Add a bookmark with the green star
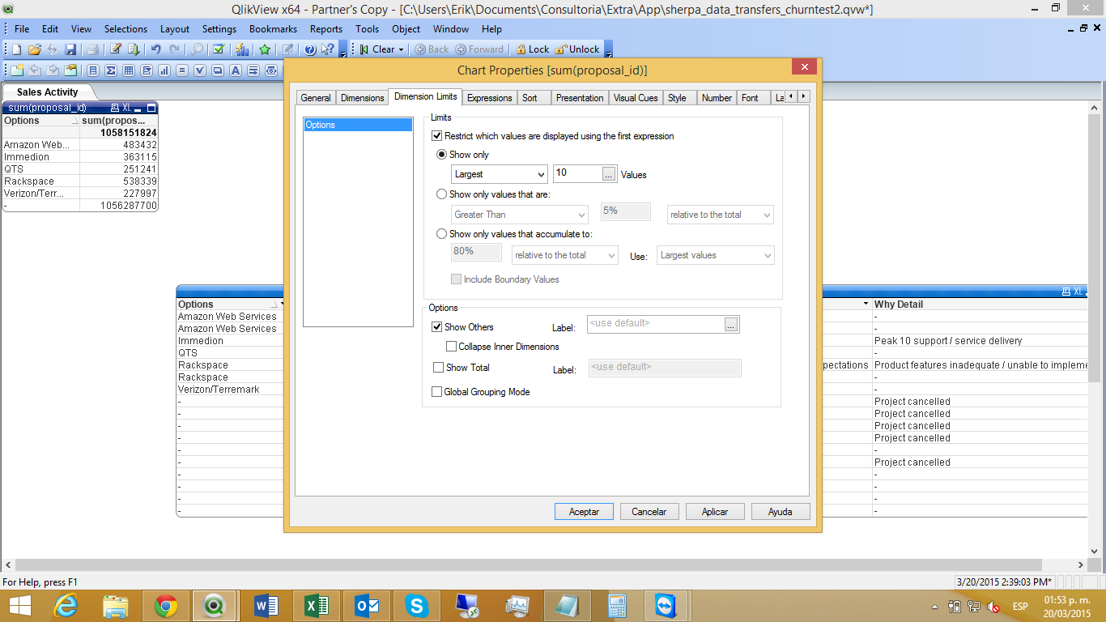Screen dimensions: 1106x622 point(265,49)
